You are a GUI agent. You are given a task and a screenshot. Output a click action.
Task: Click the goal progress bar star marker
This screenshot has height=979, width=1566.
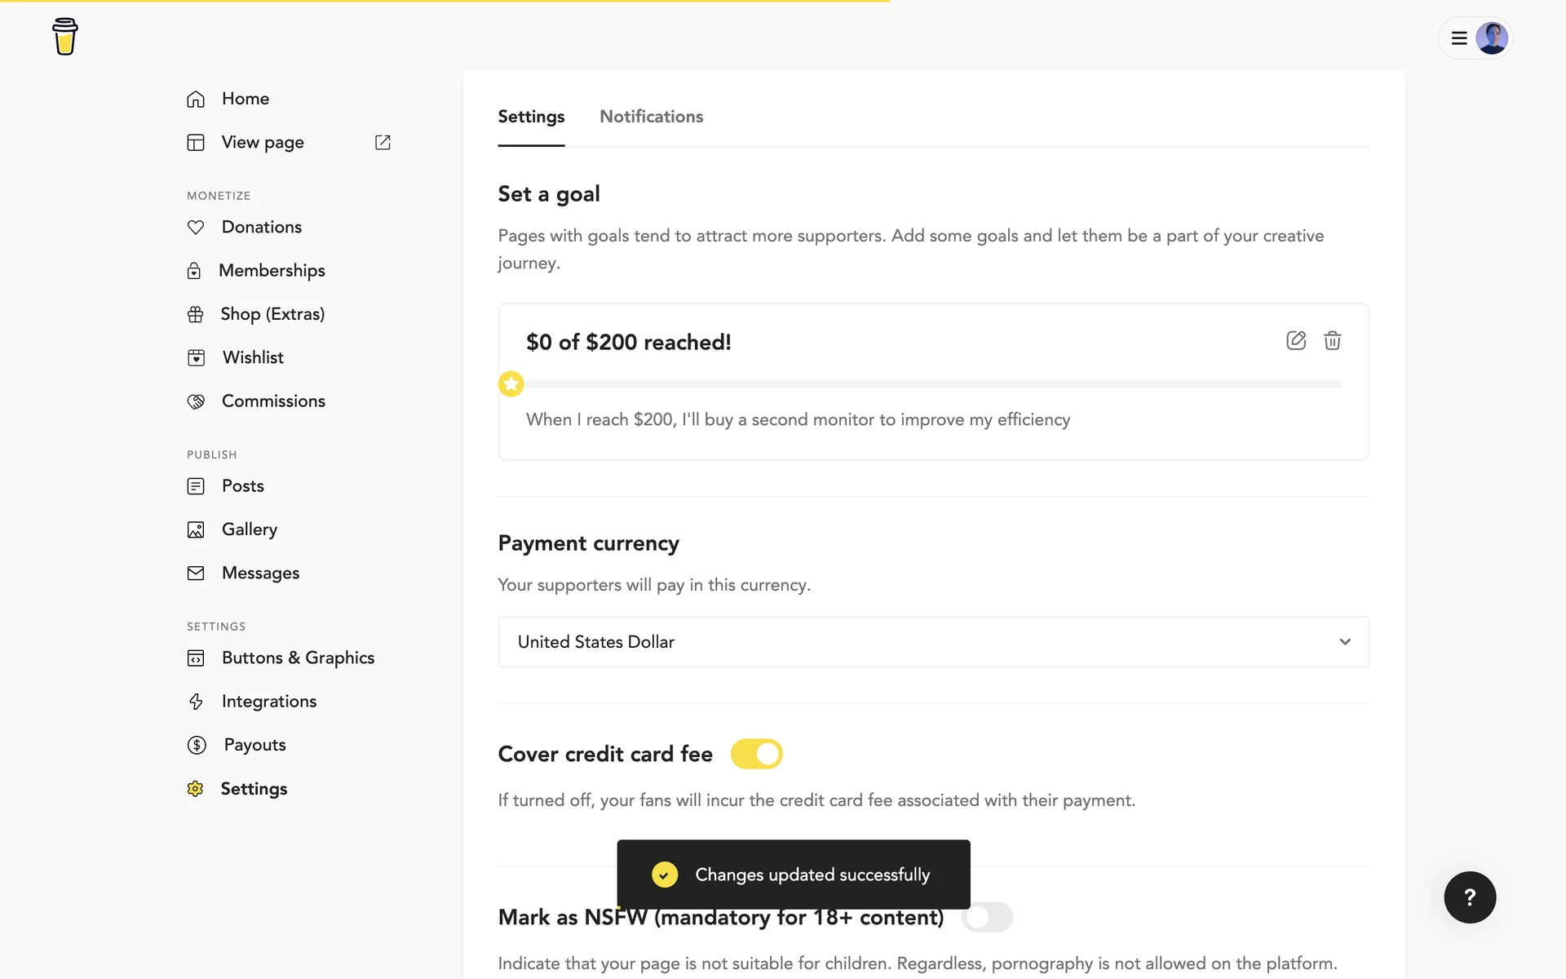[x=511, y=383]
